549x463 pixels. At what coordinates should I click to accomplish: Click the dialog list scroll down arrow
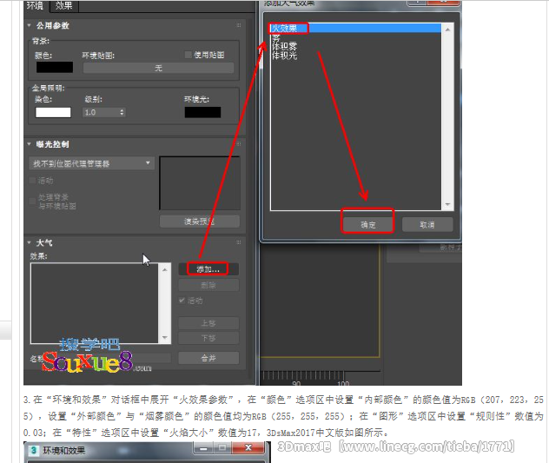tap(447, 204)
